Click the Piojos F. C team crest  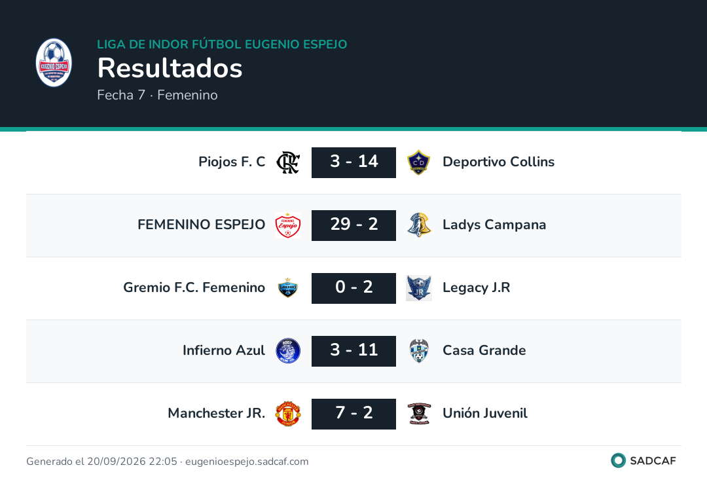tap(288, 163)
